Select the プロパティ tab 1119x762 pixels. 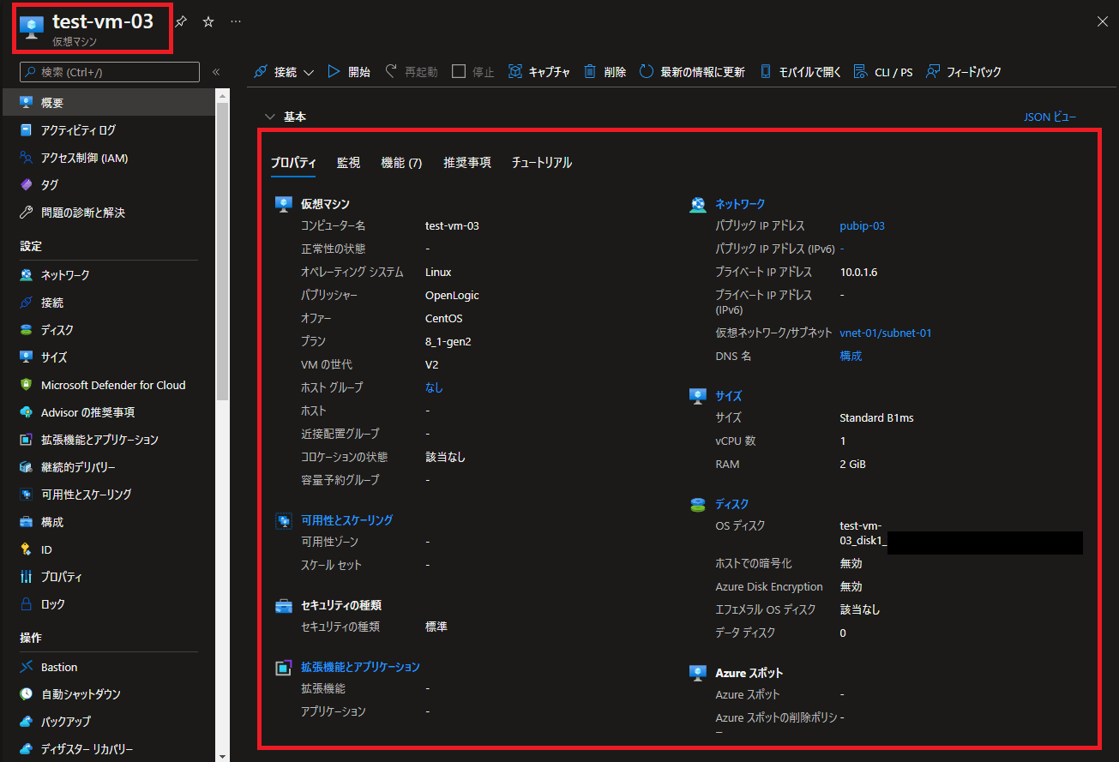(293, 163)
